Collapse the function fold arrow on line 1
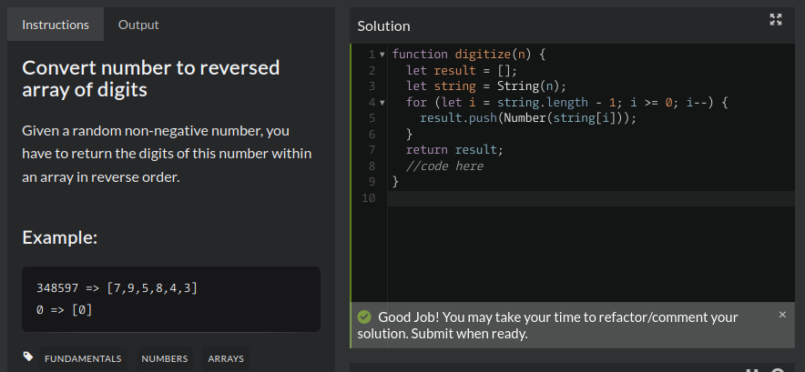Screen dimensions: 805x372 (x=382, y=55)
